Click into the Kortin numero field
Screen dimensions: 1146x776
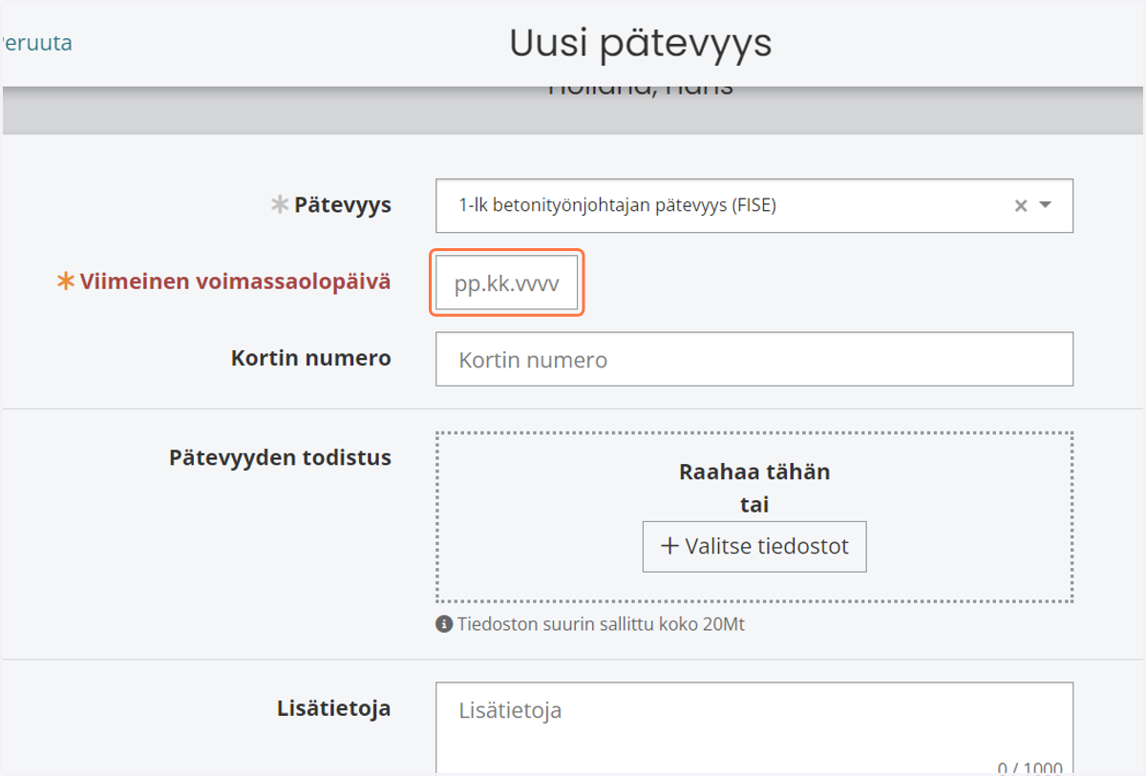(x=754, y=359)
